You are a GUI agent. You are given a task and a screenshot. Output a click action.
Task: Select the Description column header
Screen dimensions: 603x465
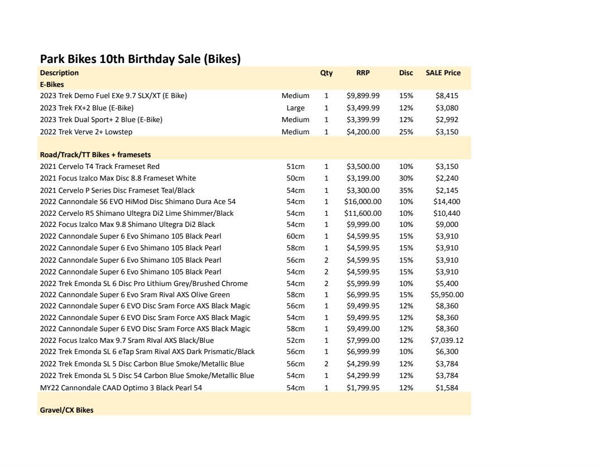59,72
